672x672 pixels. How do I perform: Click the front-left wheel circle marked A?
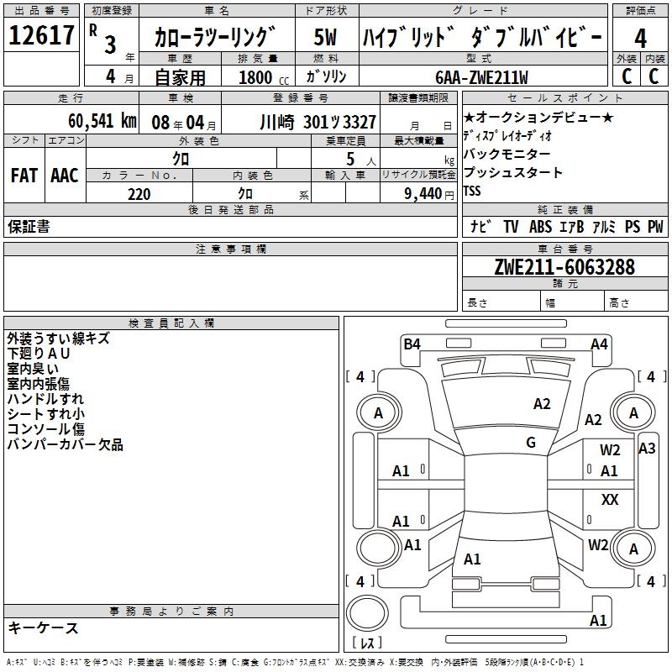[378, 412]
